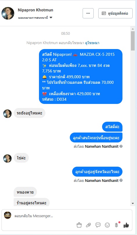Click Nipapron Khotmun header profile picture
Image resolution: width=137 pixels, height=235 pixels.
8,13
